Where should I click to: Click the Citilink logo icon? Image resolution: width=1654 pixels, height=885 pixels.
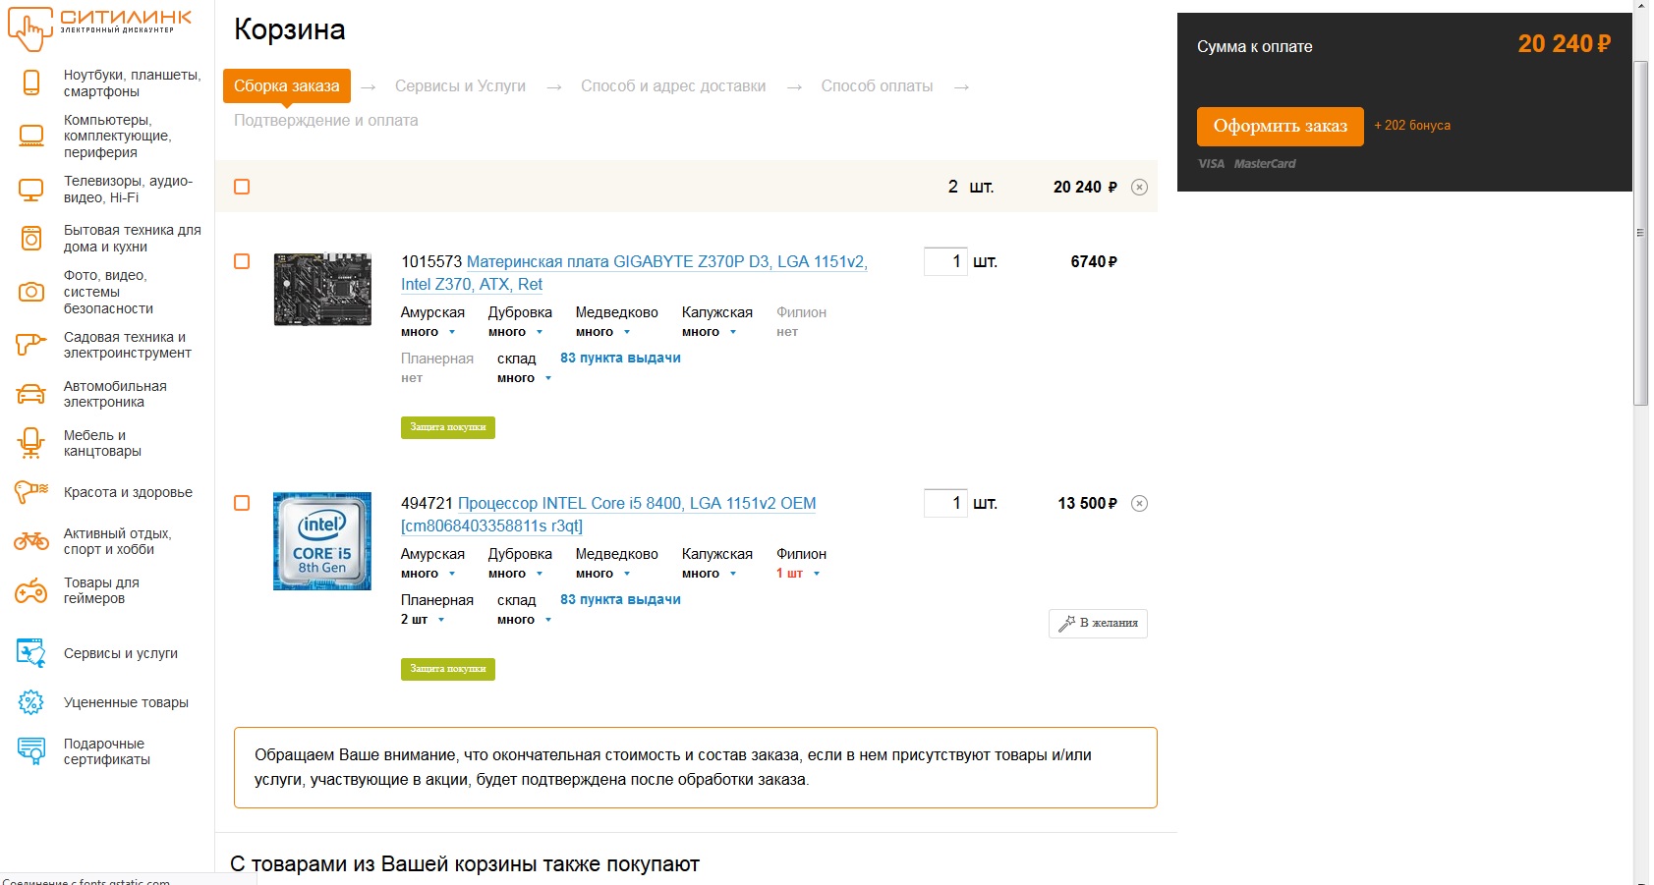pos(30,29)
